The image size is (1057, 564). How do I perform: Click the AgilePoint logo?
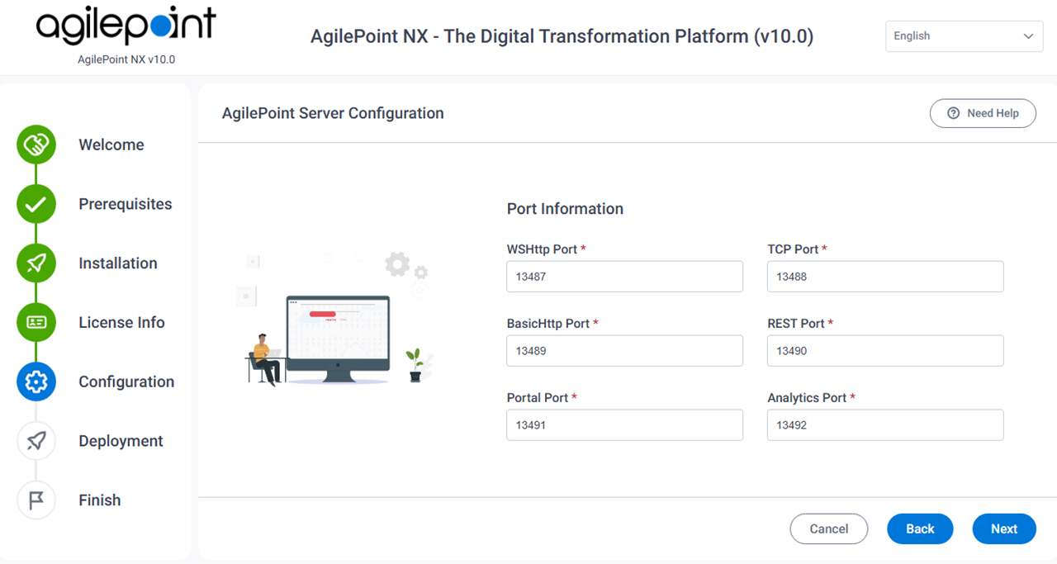[126, 26]
